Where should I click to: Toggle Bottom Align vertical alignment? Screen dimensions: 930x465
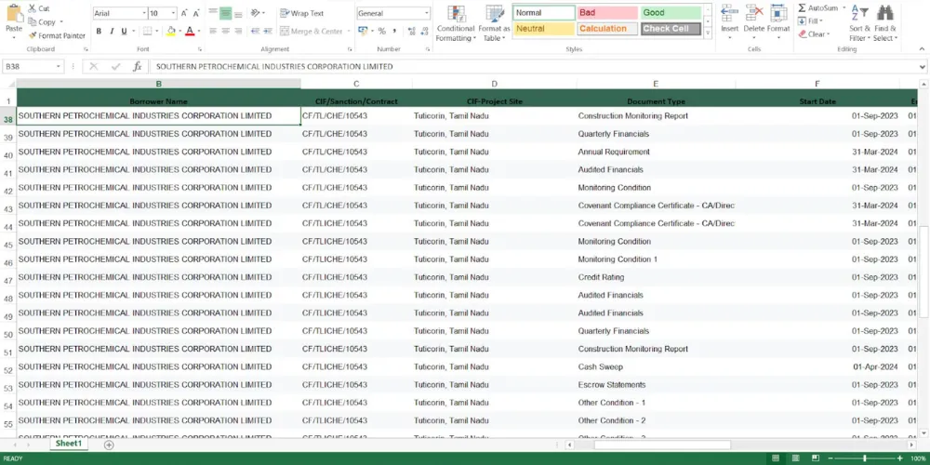tap(238, 13)
